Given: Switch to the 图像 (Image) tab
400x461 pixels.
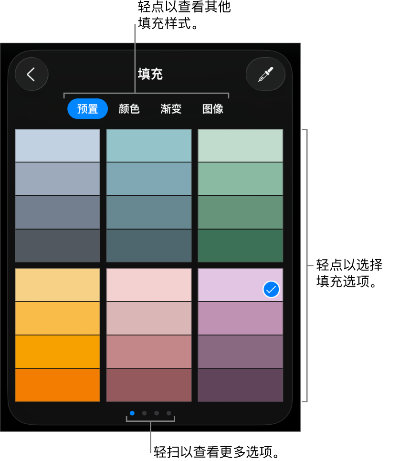Looking at the screenshot, I should pyautogui.click(x=213, y=109).
